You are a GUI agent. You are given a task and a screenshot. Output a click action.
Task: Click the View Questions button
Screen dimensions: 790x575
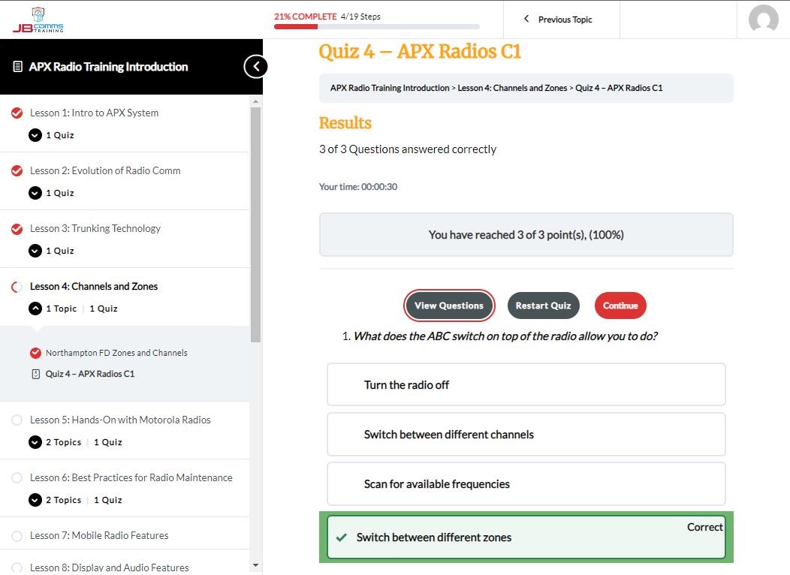[x=449, y=306]
